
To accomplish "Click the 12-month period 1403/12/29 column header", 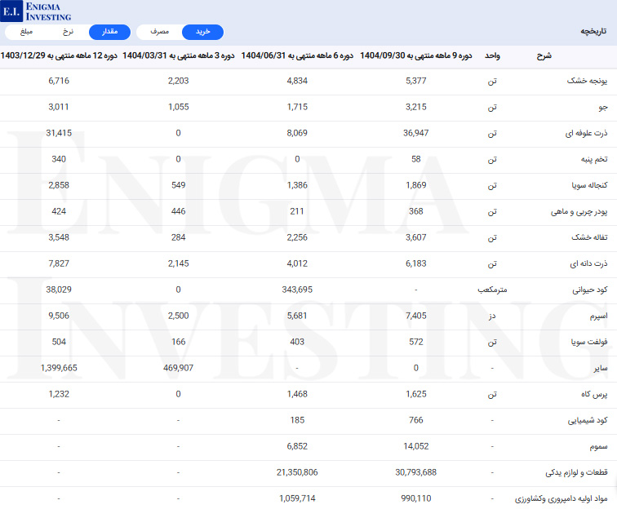I will [59, 55].
